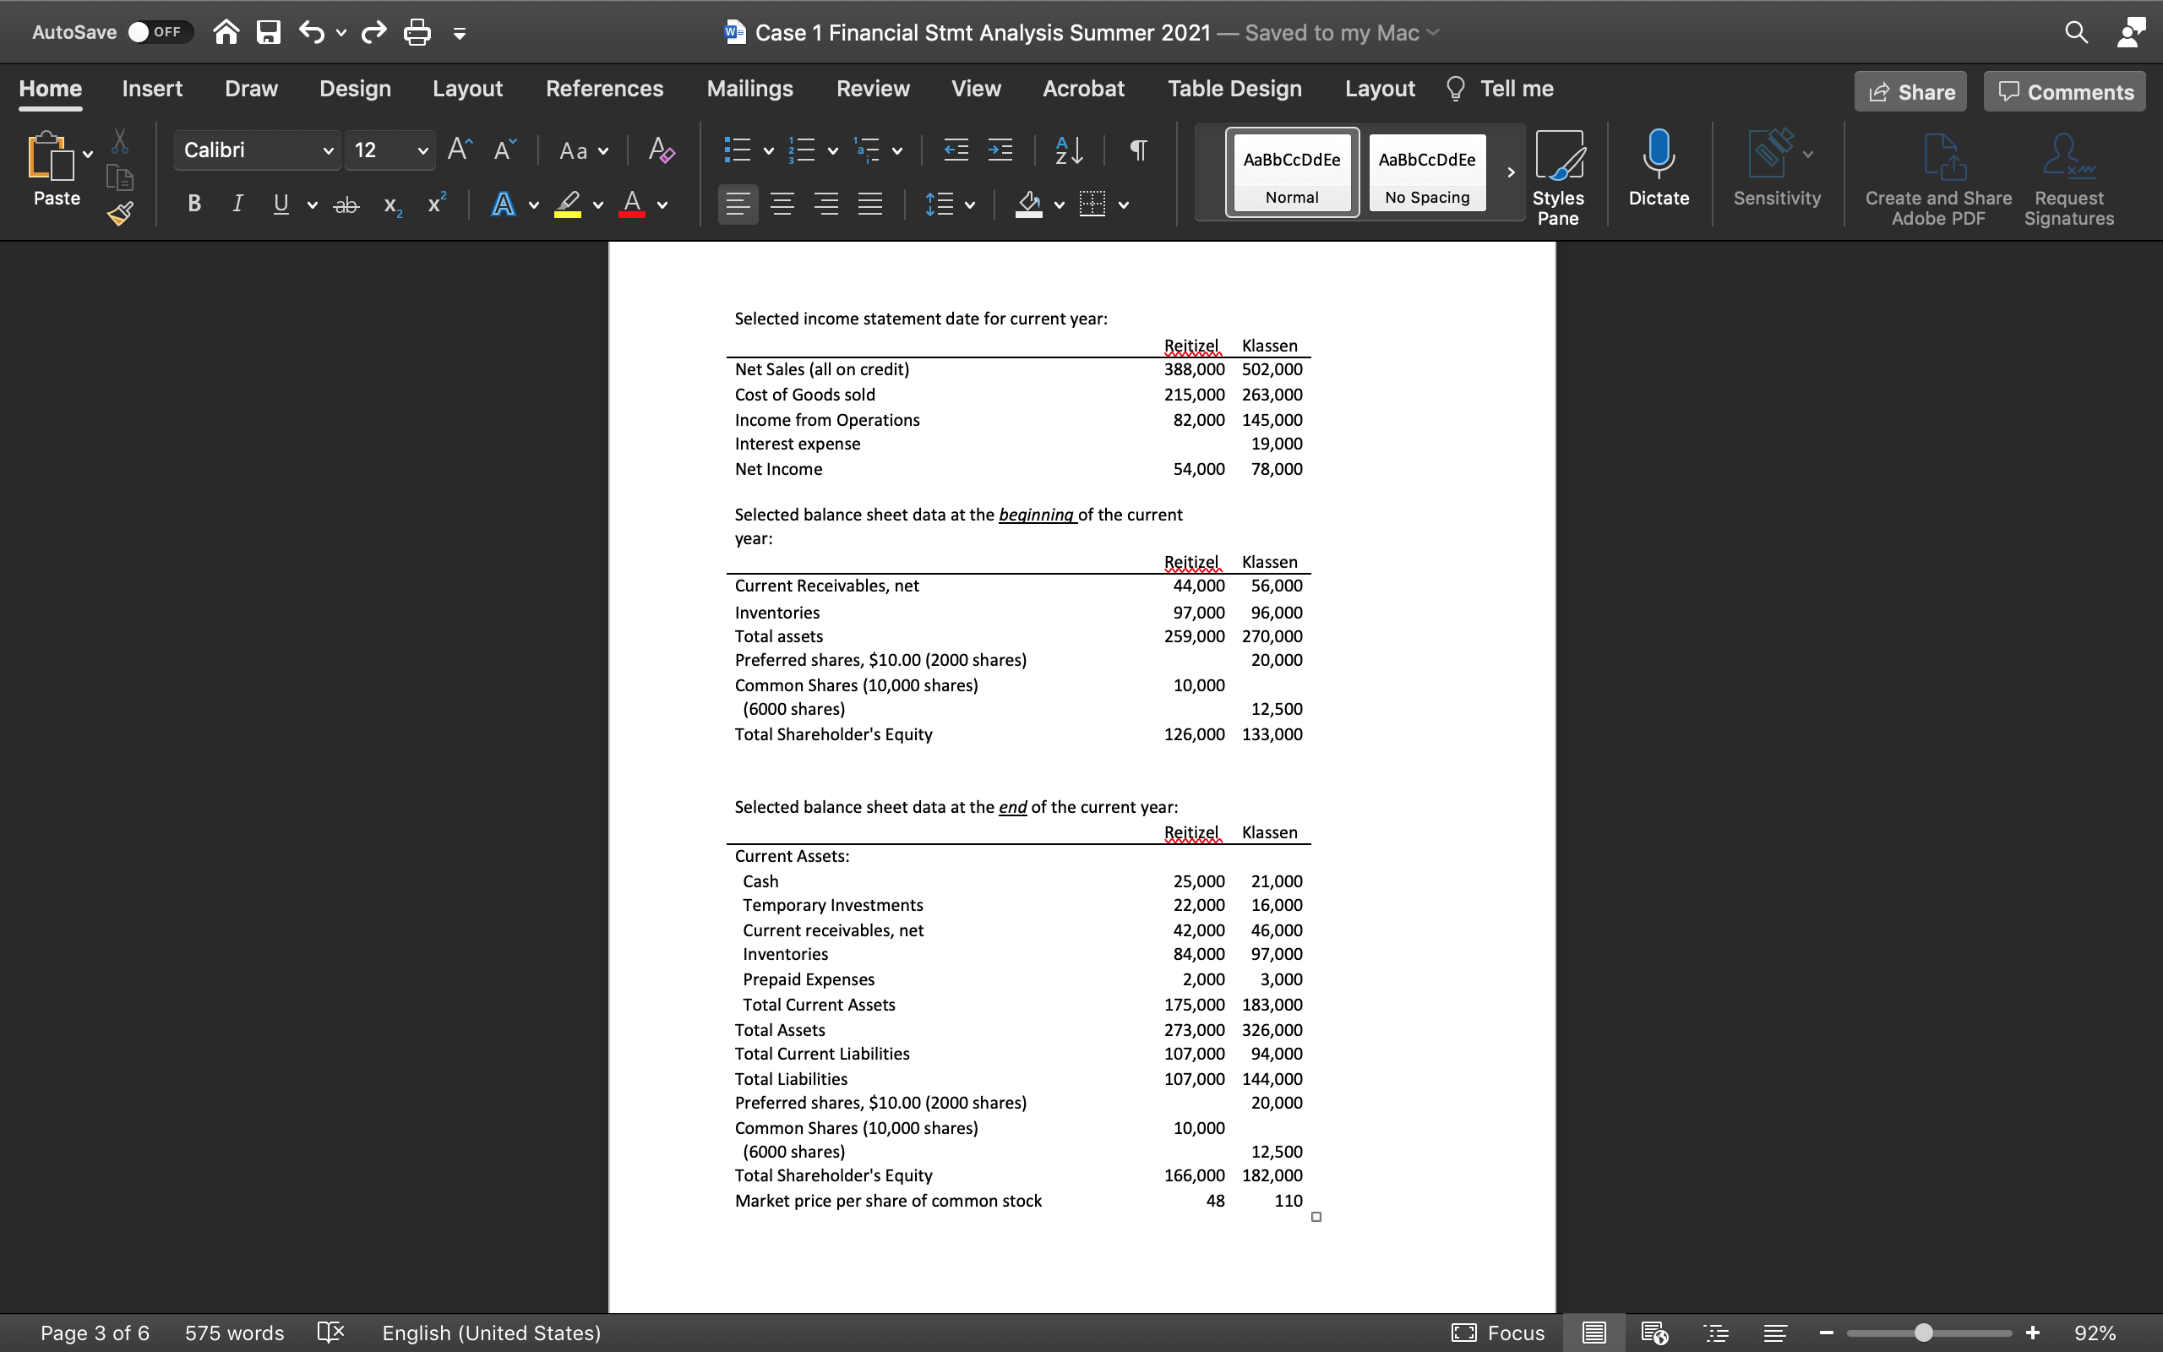Toggle strikethrough formatting

pos(346,204)
